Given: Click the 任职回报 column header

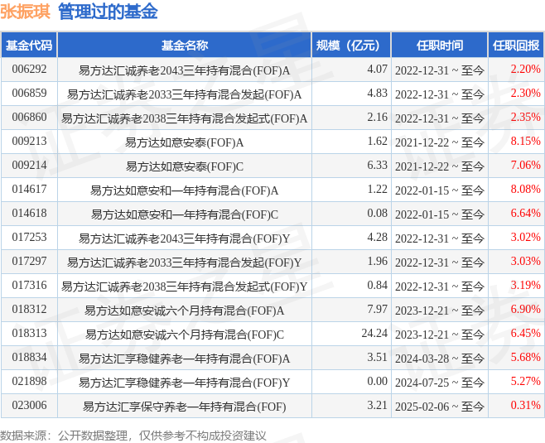Looking at the screenshot, I should [516, 46].
